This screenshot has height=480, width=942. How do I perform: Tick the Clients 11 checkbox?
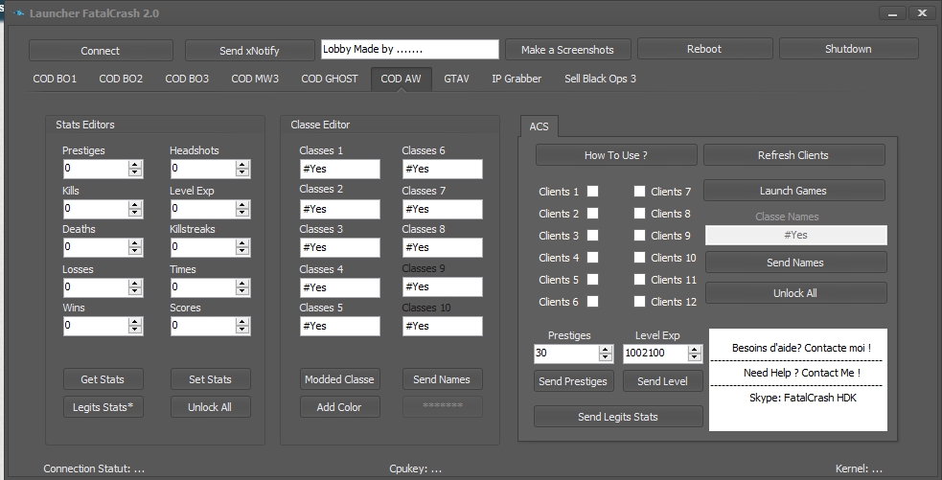[x=639, y=280]
